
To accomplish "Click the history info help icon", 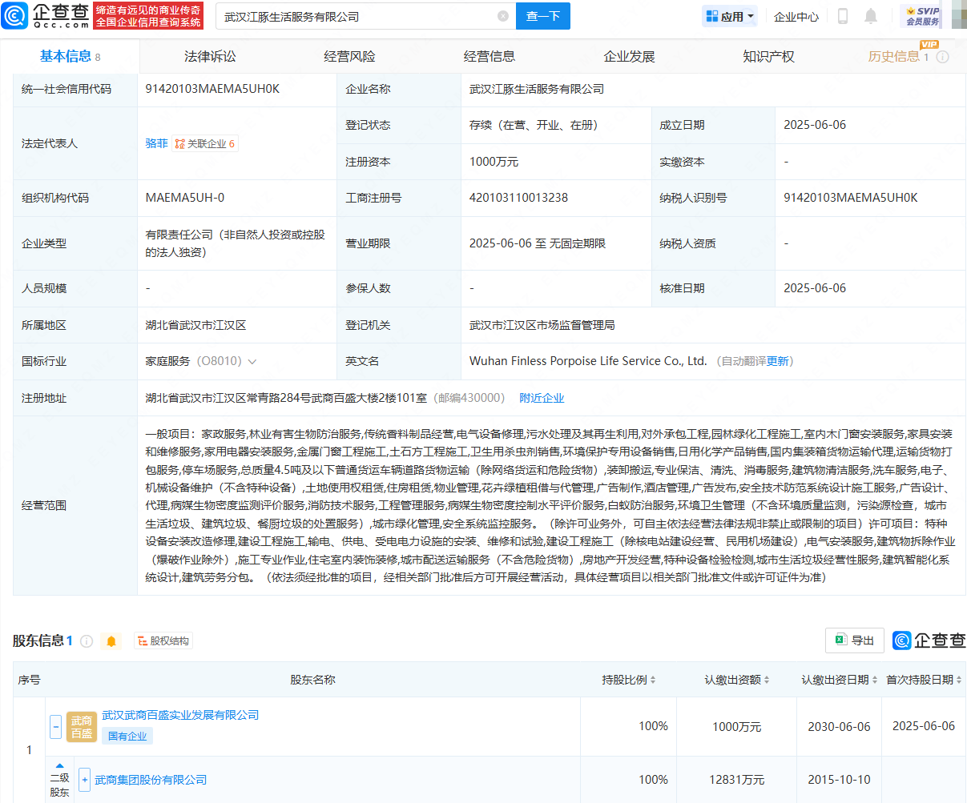I will click(x=943, y=57).
